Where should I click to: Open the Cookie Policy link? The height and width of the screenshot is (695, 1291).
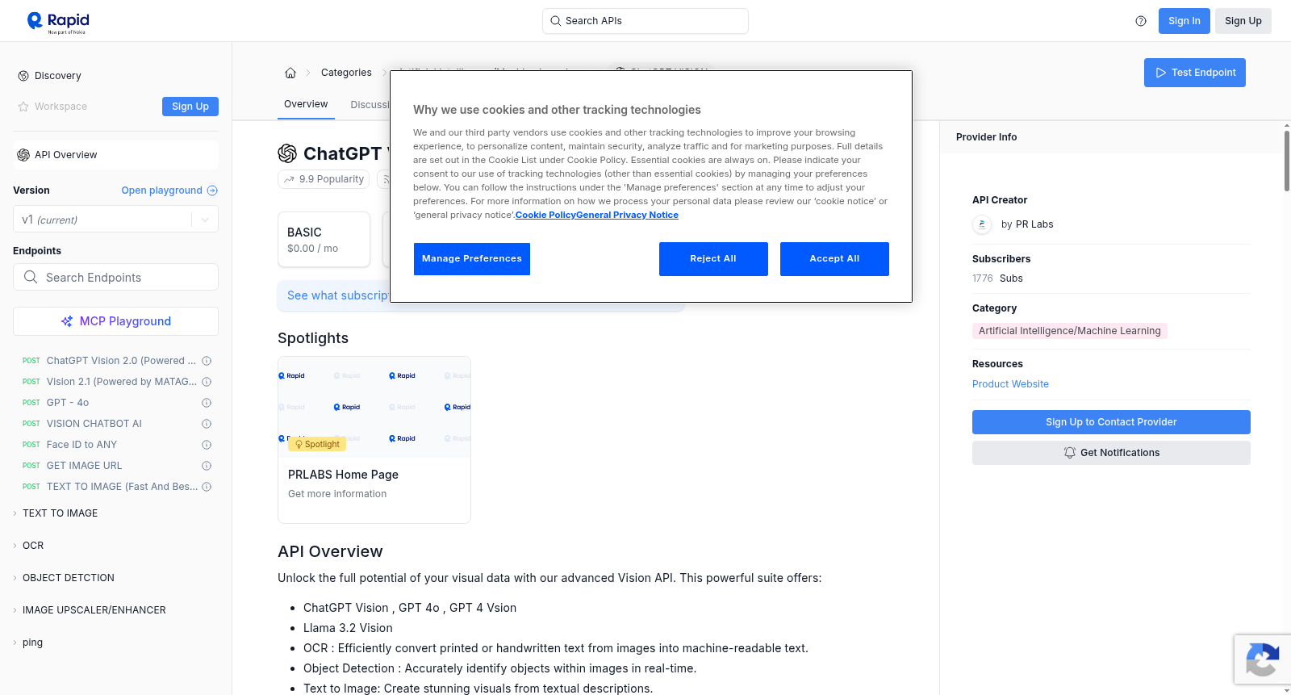(545, 216)
